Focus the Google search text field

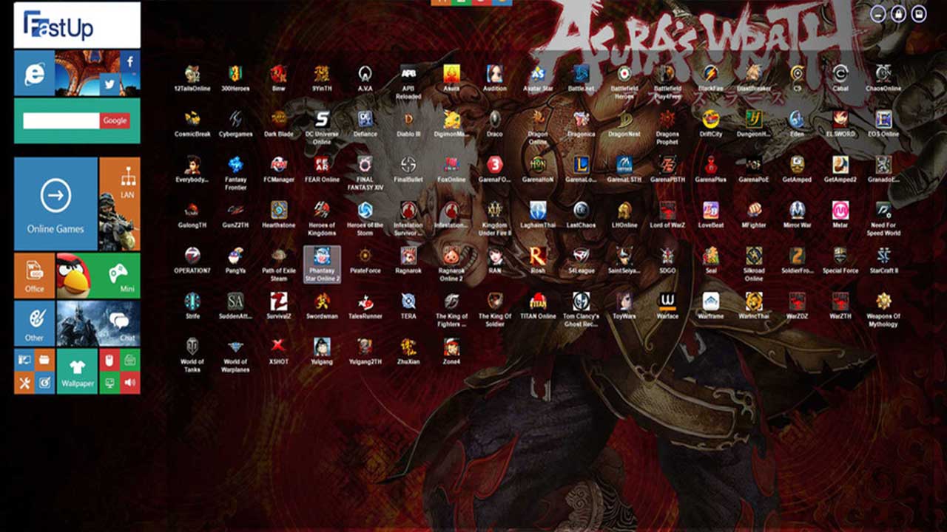[61, 120]
